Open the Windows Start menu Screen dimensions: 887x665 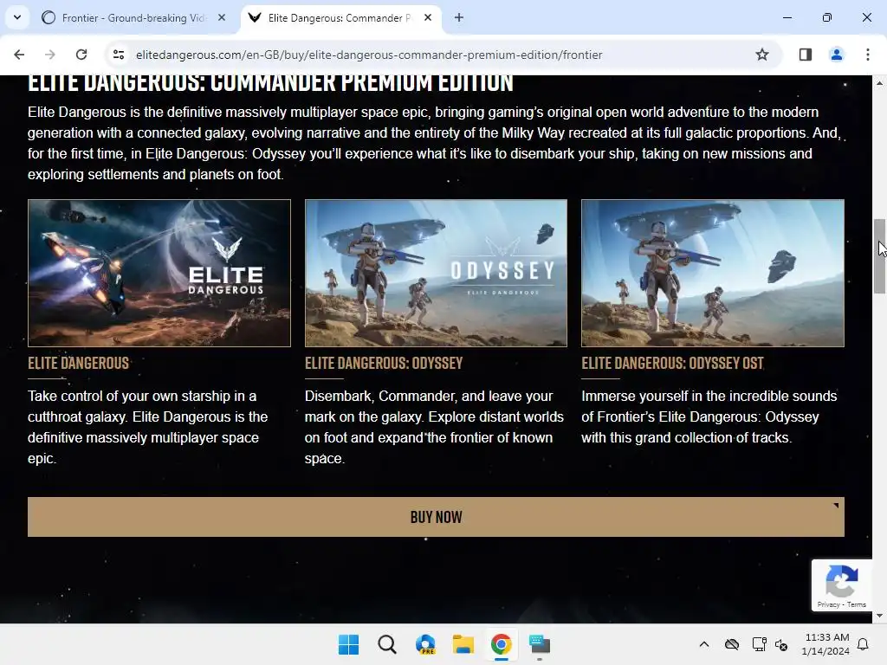tap(348, 644)
